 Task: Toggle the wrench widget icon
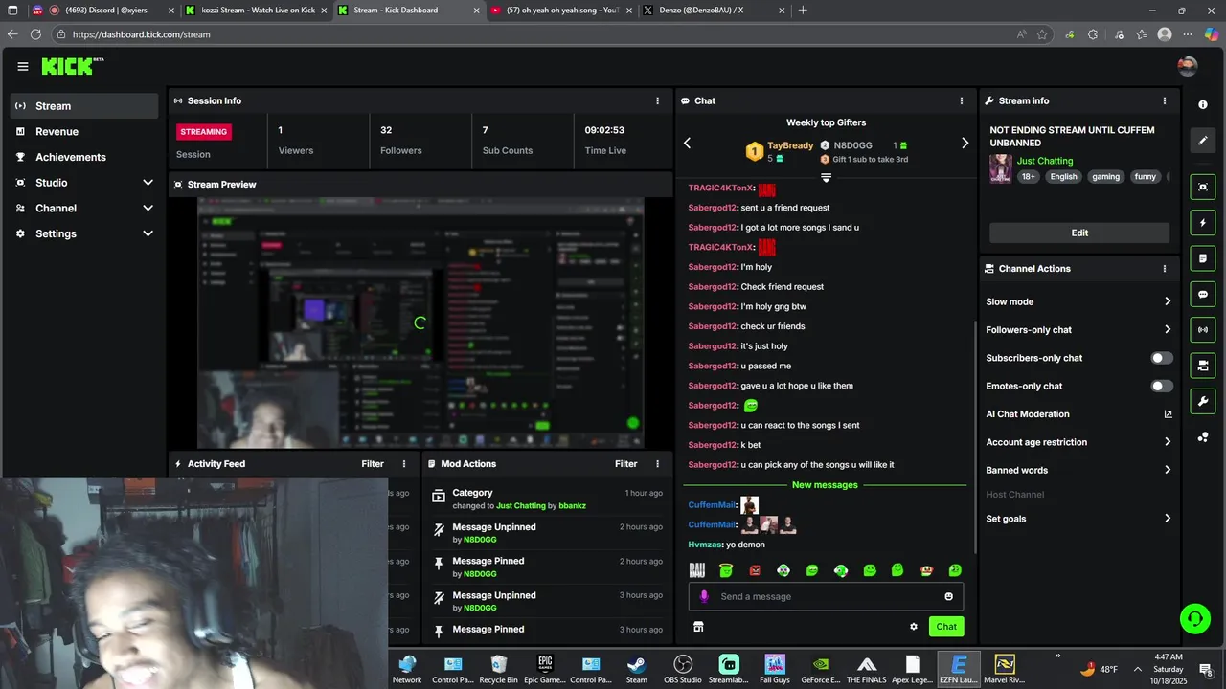click(x=1203, y=401)
